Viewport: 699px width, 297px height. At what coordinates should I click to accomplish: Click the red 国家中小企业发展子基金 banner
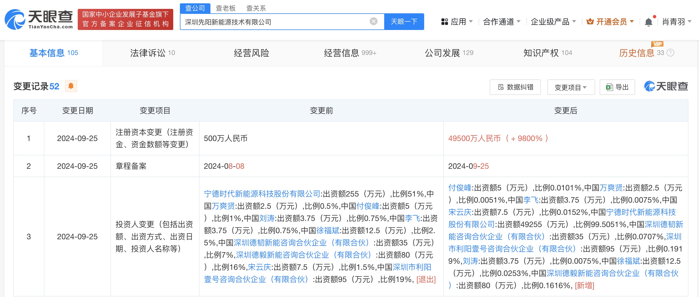point(125,19)
